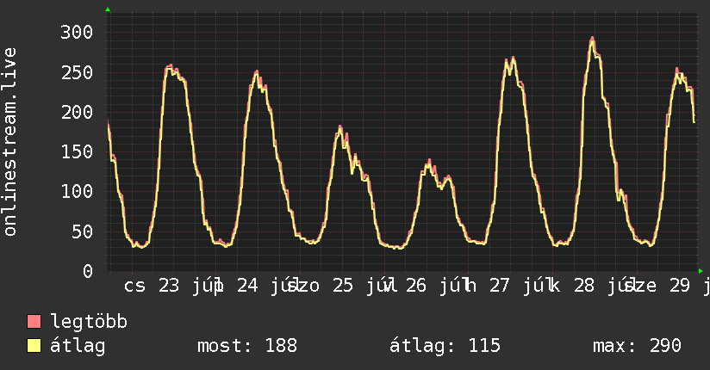Click the green arrow ending the x-axis

[701, 271]
